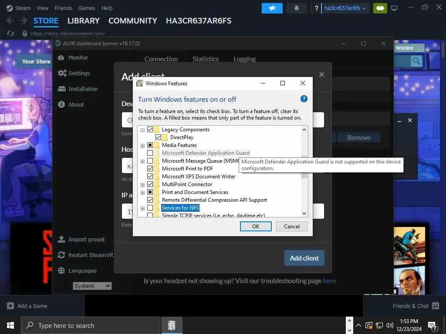Image resolution: width=446 pixels, height=334 pixels.
Task: Show hidden system tray icons
Action: 358,325
